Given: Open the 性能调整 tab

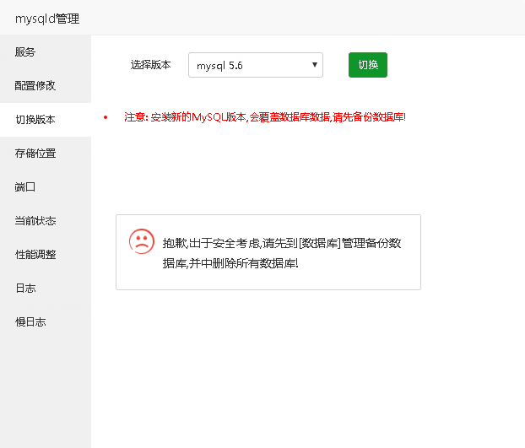Looking at the screenshot, I should click(35, 255).
